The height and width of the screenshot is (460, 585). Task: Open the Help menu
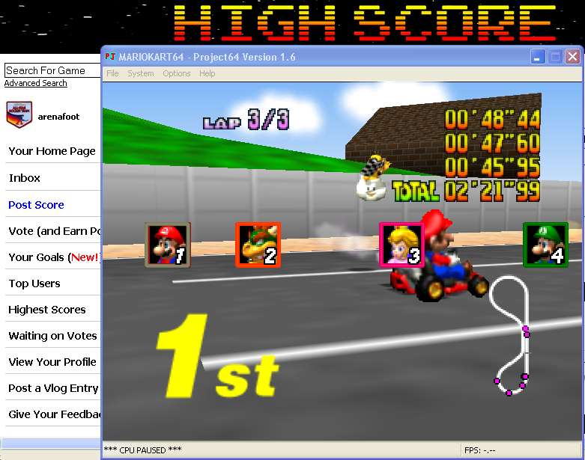(207, 73)
